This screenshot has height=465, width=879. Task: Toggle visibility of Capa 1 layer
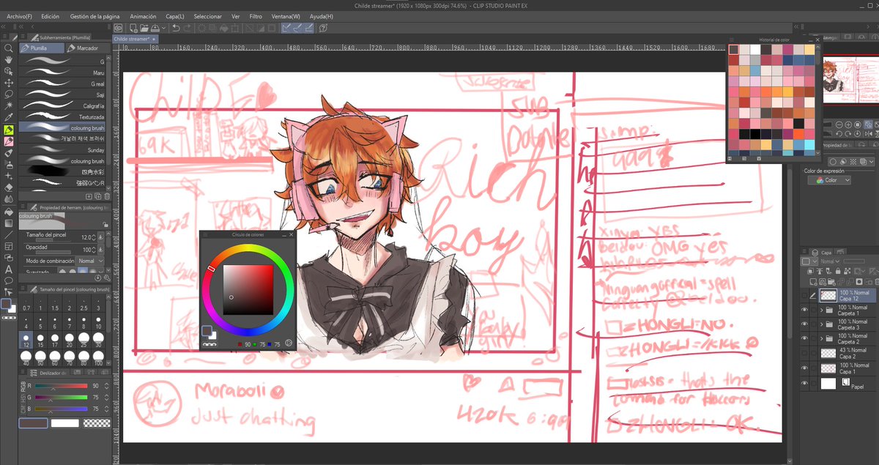tap(804, 368)
